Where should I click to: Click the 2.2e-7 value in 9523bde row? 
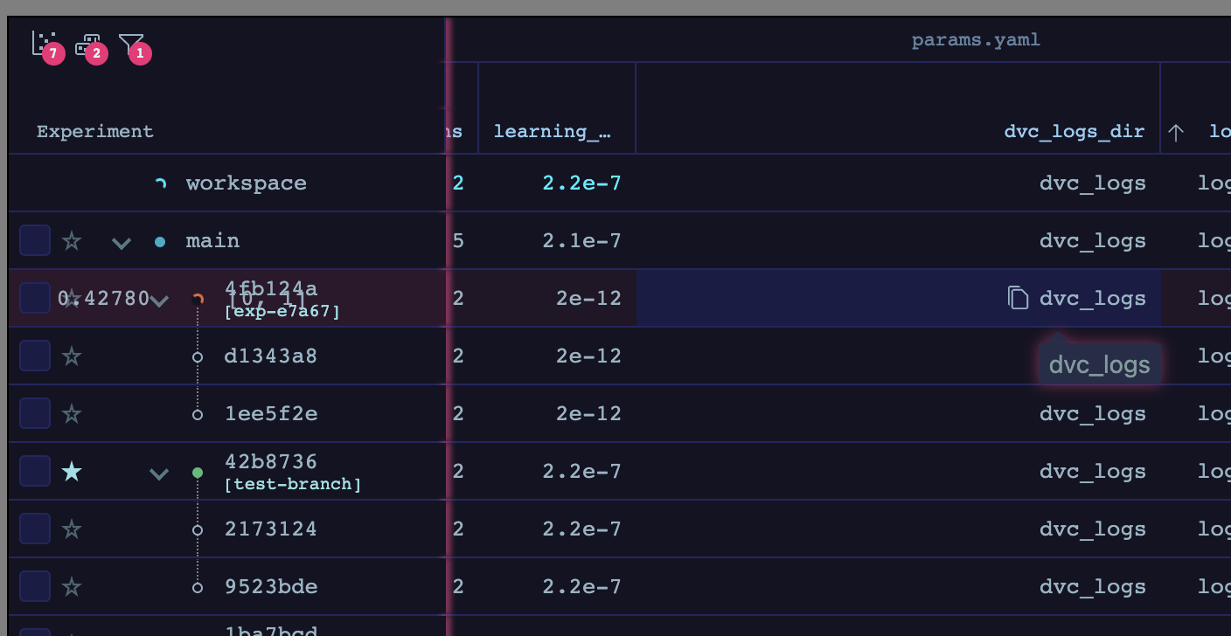pos(582,586)
